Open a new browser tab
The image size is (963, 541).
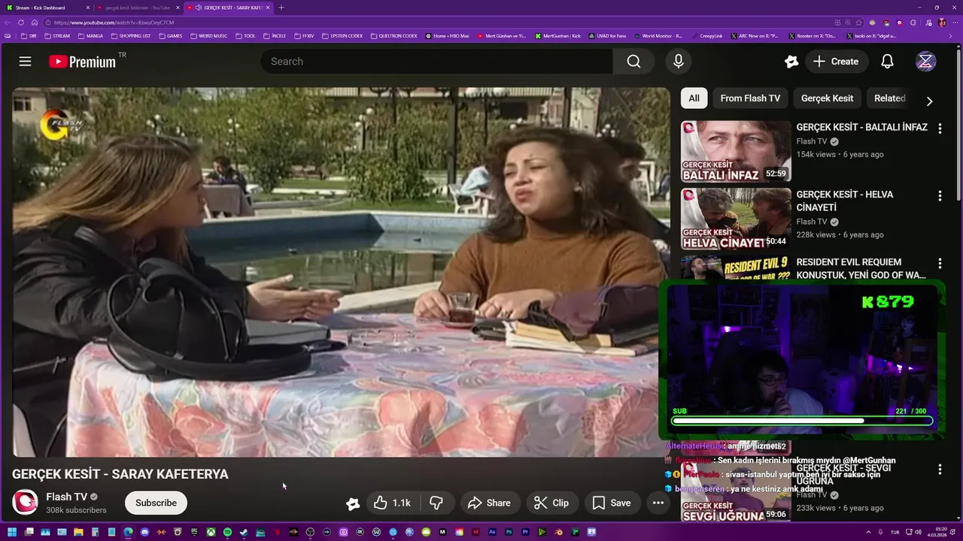click(281, 8)
